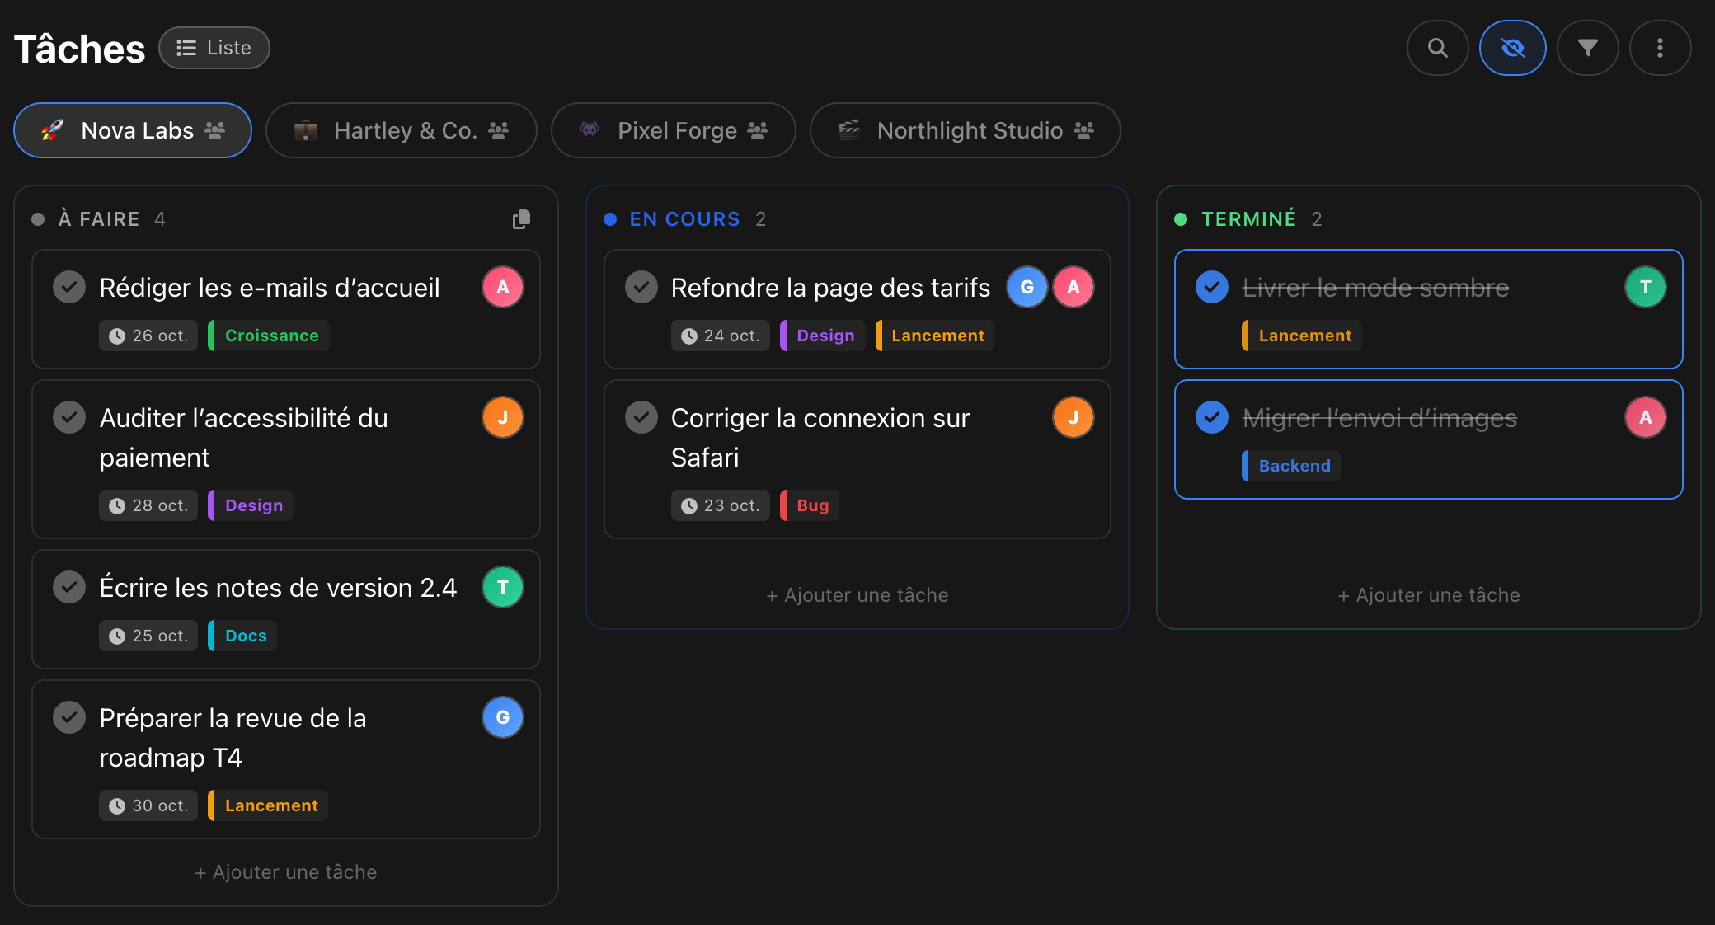This screenshot has height=925, width=1715.
Task: Click avatar A on Rédiger les e-mails card
Action: click(x=503, y=287)
